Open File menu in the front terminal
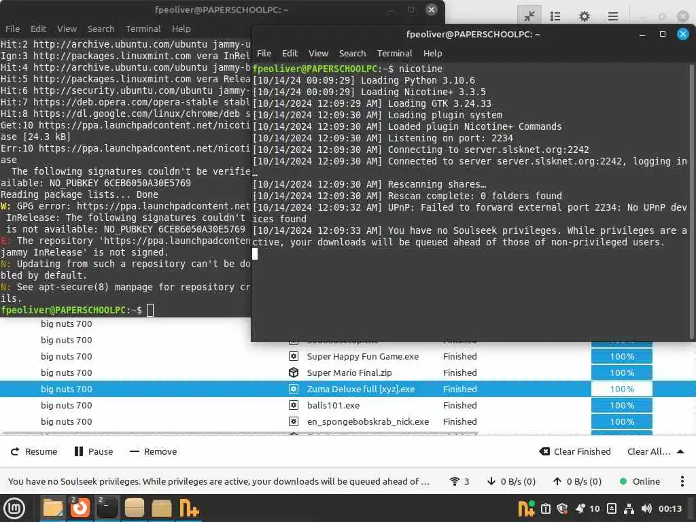This screenshot has width=696, height=522. point(264,53)
